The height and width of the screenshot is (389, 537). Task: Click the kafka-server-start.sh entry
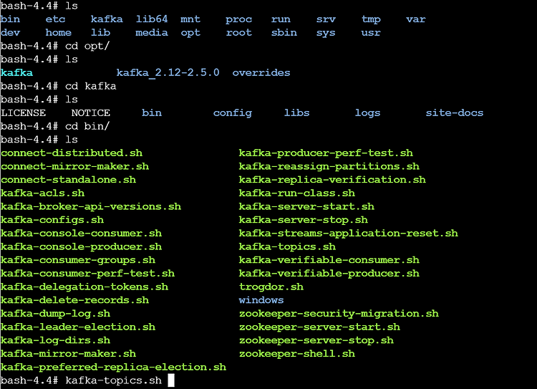coord(306,206)
